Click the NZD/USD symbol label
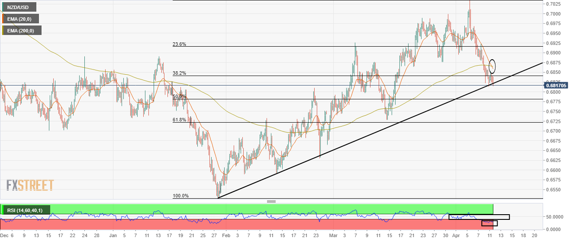Screen dimensions: 576x241 (x=20, y=7)
